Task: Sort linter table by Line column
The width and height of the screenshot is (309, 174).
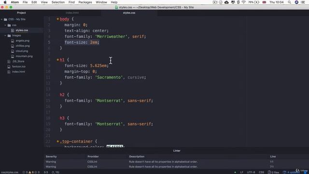Action: pyautogui.click(x=273, y=157)
